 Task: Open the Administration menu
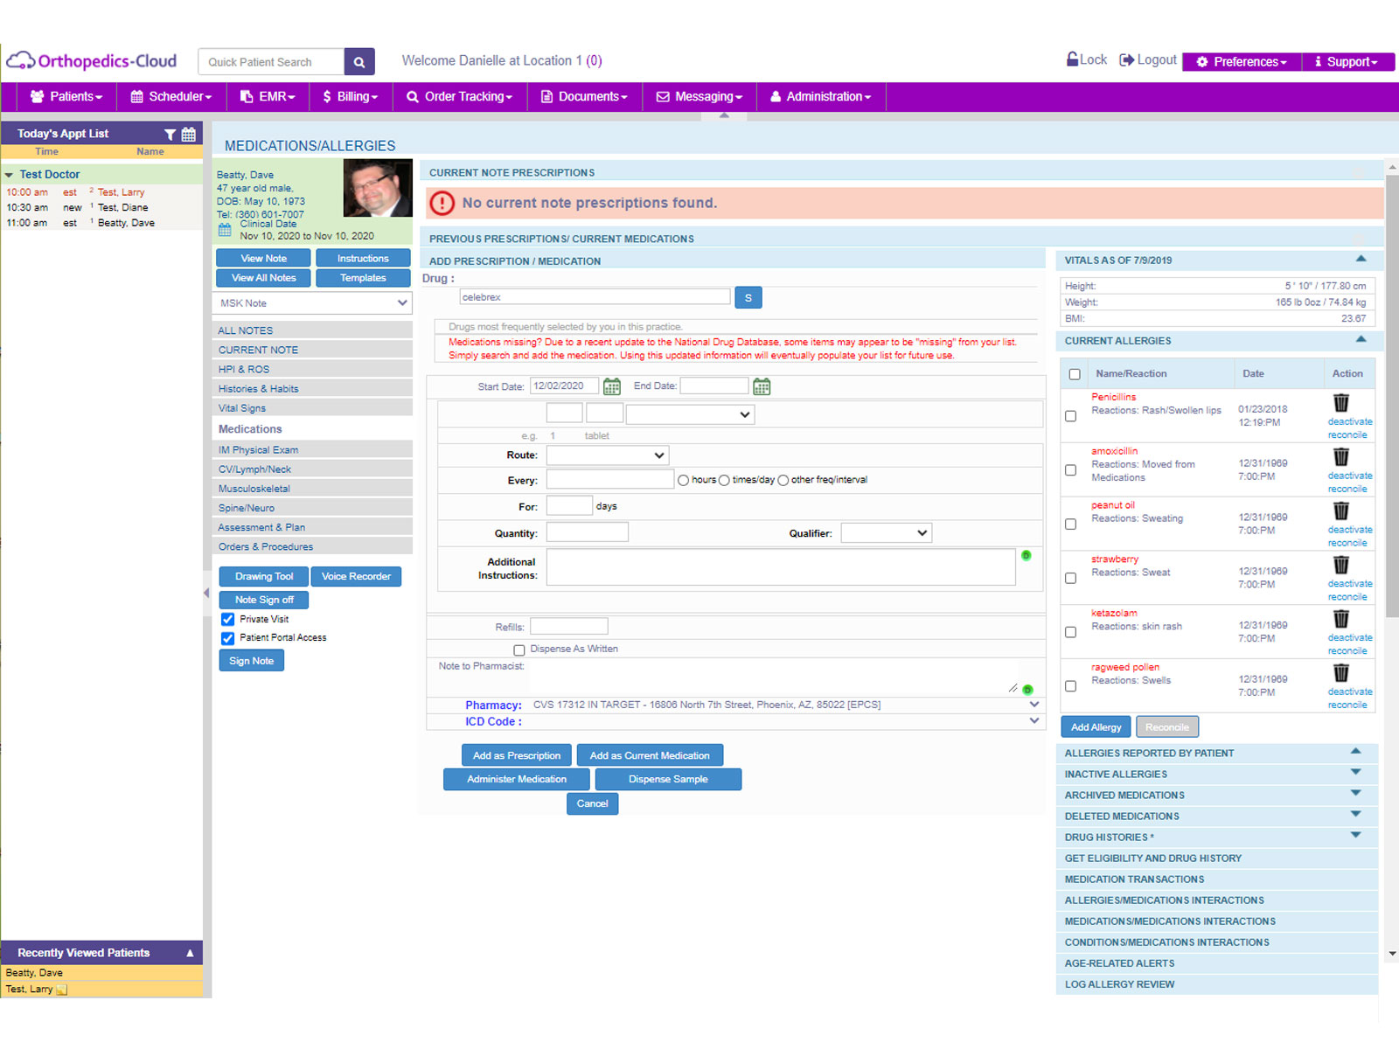[x=821, y=96]
